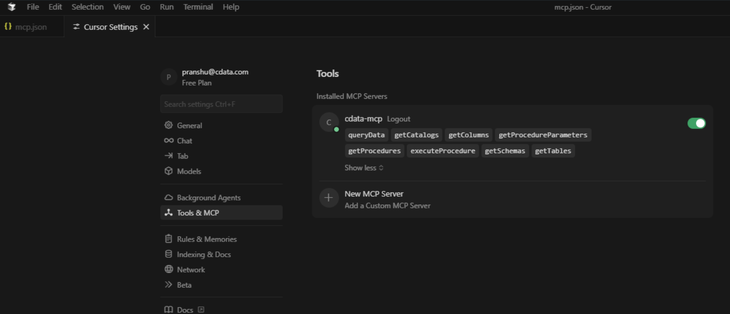Select the Chat settings icon
The image size is (730, 314).
[x=168, y=140]
